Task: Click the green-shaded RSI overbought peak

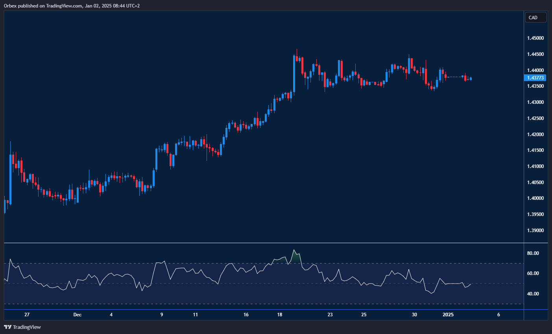Action: click(x=294, y=255)
